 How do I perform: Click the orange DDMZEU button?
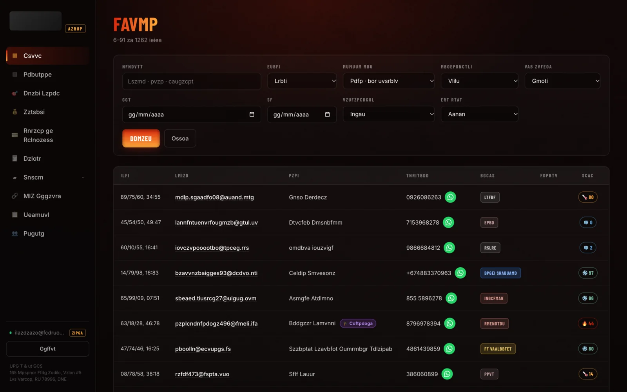[x=141, y=138]
